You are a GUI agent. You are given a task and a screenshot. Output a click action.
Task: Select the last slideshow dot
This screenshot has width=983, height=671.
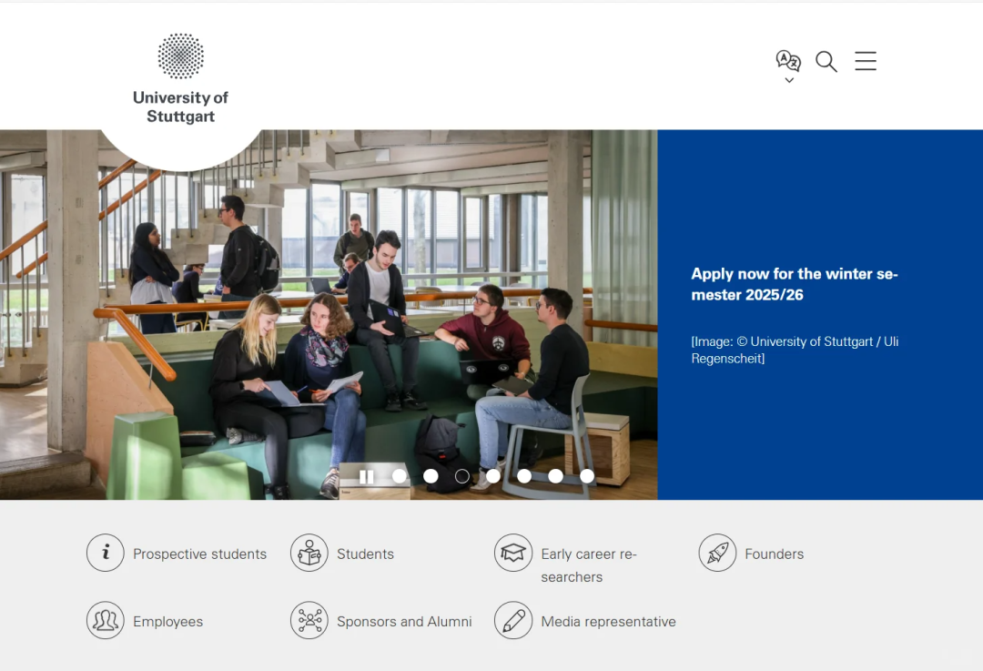point(587,476)
